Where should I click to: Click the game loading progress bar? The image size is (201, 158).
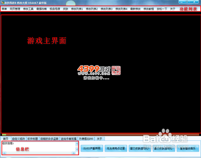click(x=100, y=134)
